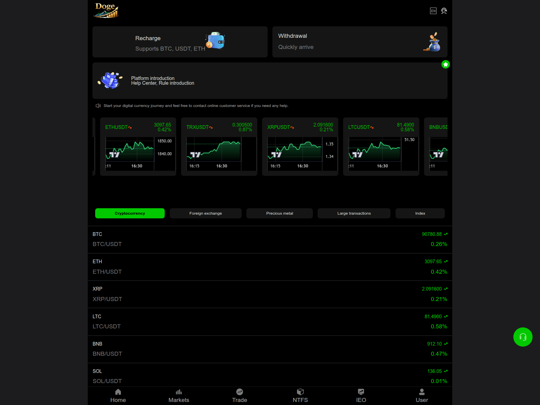Click 'Supports BTC, USDT, ETH' text
This screenshot has width=540, height=405.
[x=170, y=49]
